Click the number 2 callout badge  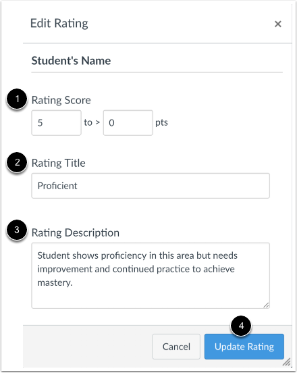(x=17, y=162)
